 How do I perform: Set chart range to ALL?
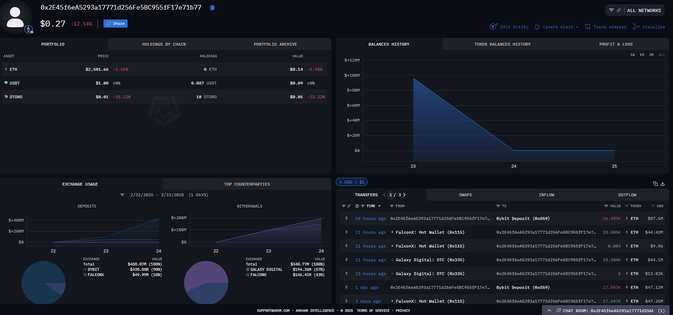(x=662, y=55)
